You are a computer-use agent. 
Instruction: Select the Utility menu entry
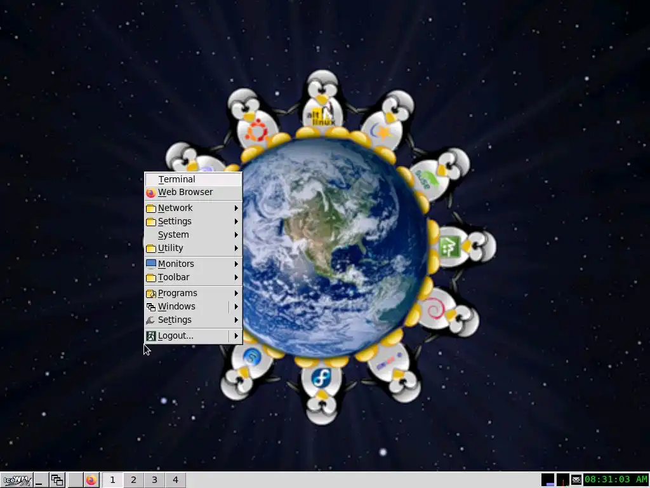193,248
